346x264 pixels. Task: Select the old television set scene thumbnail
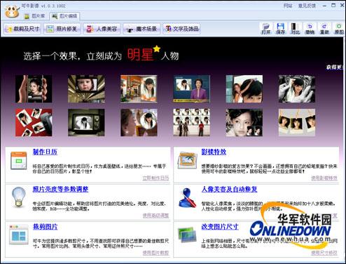click(x=86, y=122)
